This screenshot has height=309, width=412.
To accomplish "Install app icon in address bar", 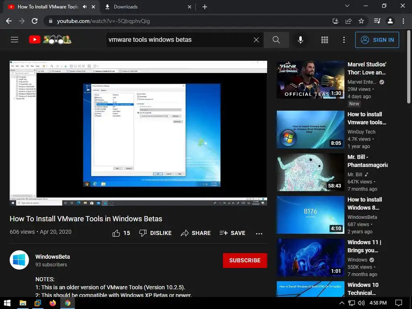I will [x=335, y=21].
